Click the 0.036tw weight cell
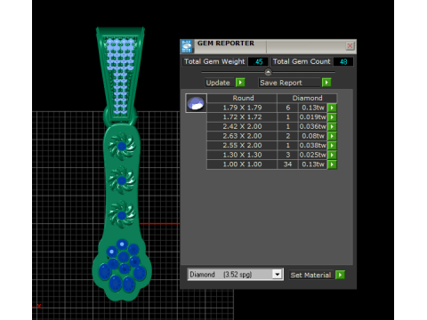 (x=312, y=126)
